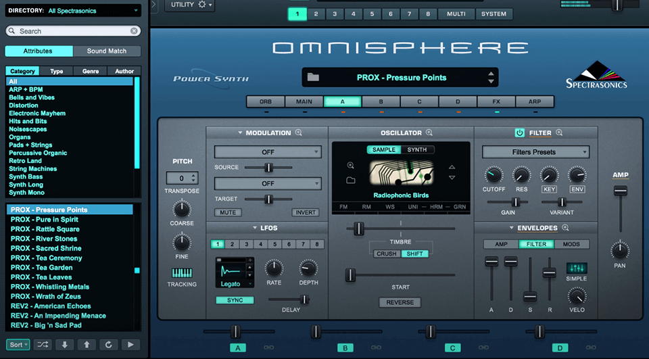
Task: Click the keyboard Tracking icon
Action: click(x=182, y=273)
